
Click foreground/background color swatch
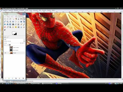pyautogui.click(x=14, y=33)
